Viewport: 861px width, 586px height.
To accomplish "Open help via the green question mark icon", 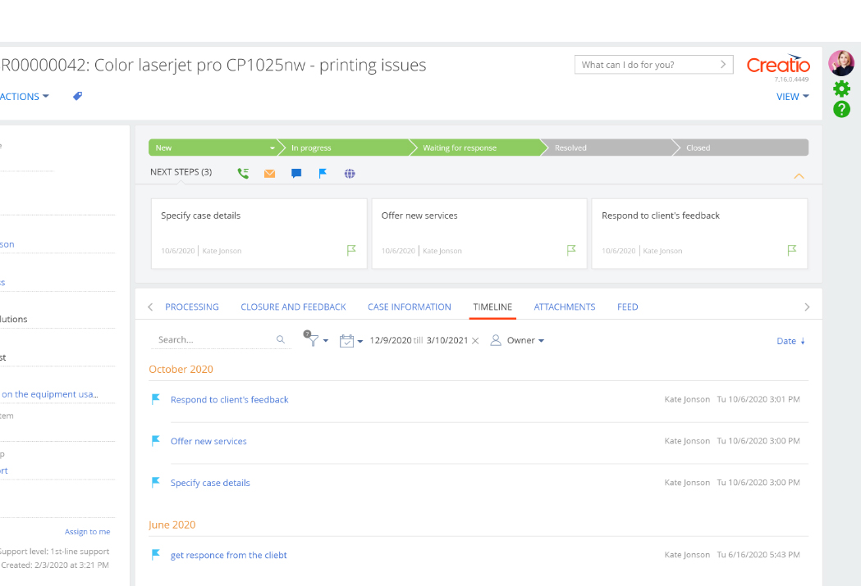I will pyautogui.click(x=841, y=109).
